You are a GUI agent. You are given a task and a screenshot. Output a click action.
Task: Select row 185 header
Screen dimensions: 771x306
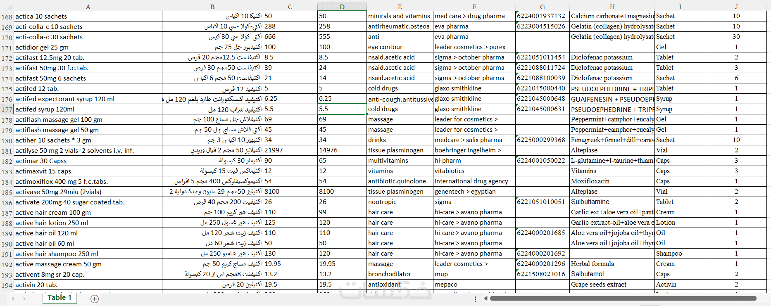(x=7, y=192)
